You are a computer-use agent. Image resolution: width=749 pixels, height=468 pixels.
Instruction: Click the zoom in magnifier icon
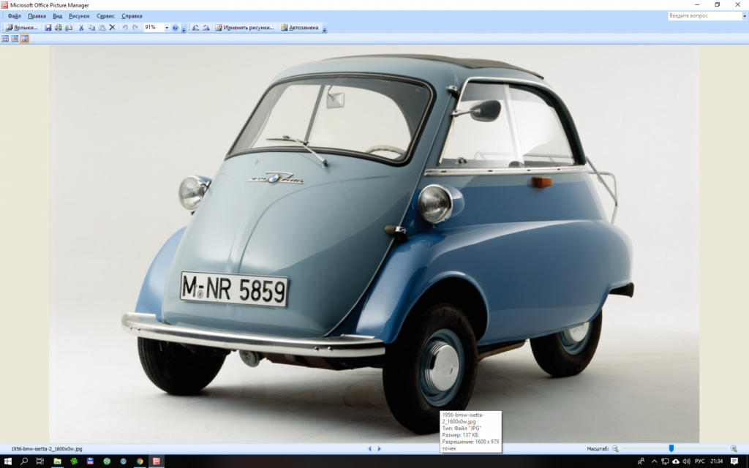point(734,448)
